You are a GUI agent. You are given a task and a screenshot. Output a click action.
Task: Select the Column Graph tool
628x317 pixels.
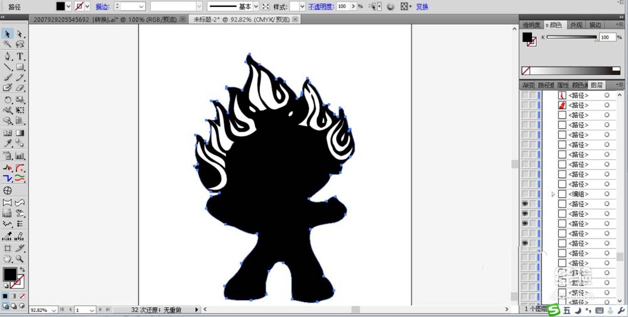pyautogui.click(x=19, y=156)
